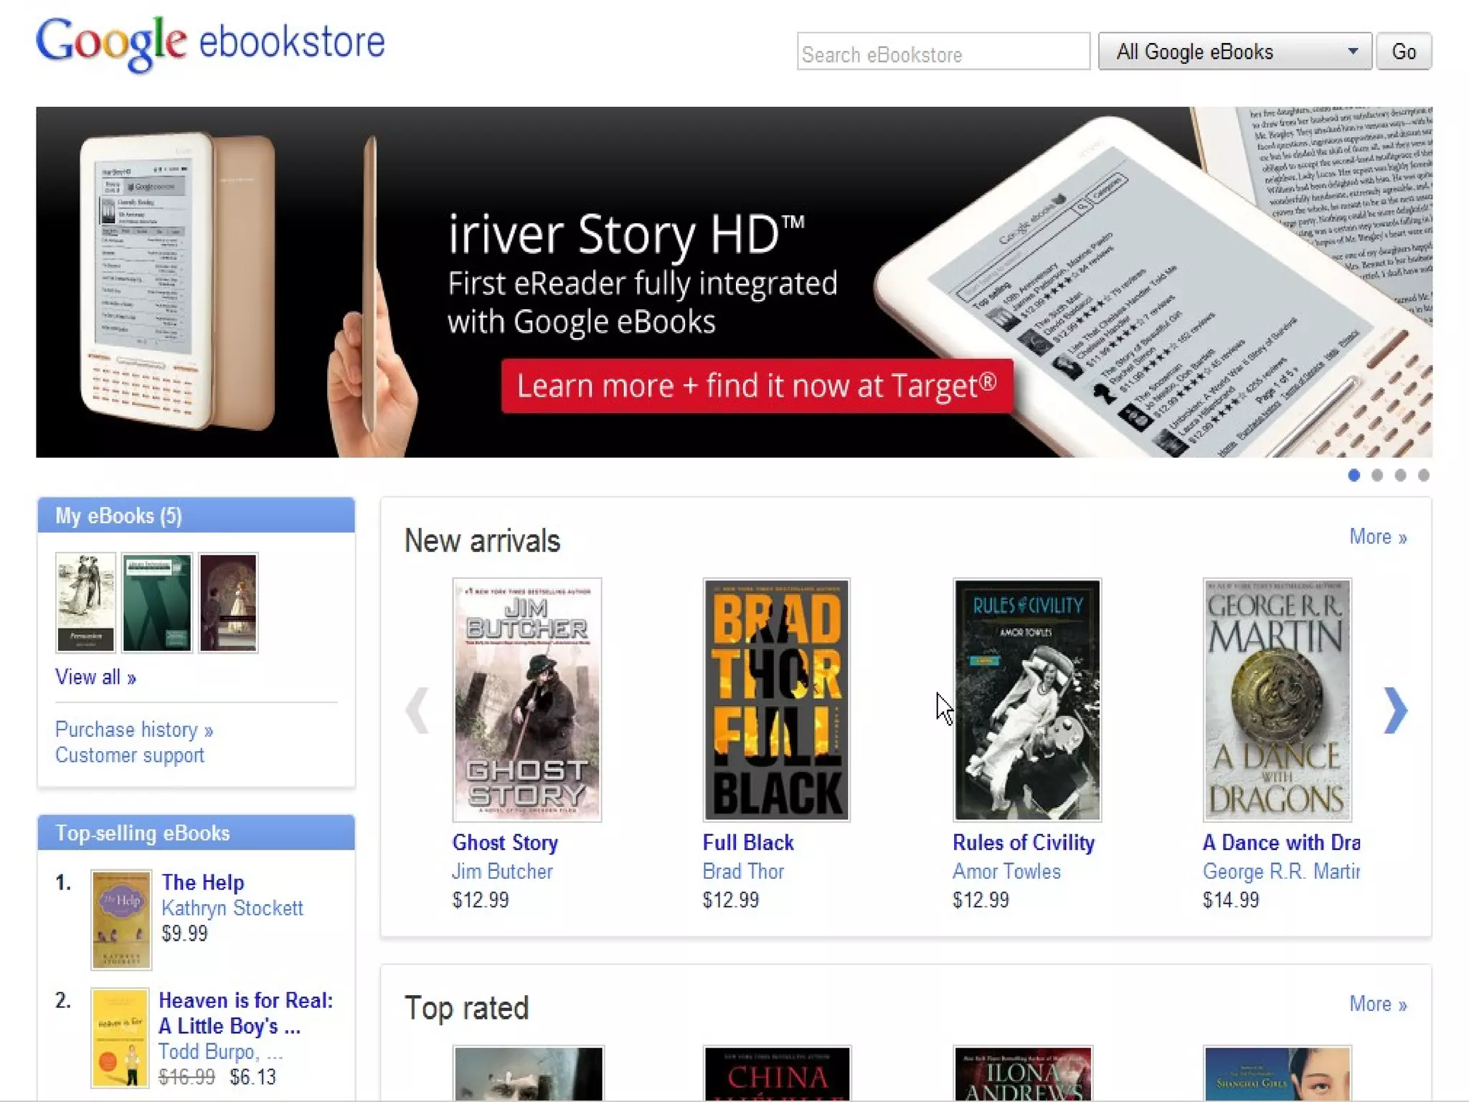Click More link in Top rated section
The height and width of the screenshot is (1102, 1469).
click(x=1377, y=1004)
